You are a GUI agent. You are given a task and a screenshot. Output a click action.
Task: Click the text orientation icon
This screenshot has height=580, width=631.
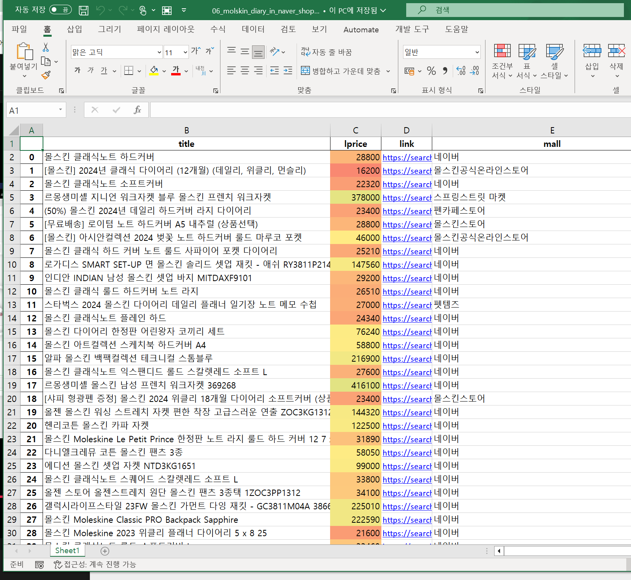[x=275, y=51]
